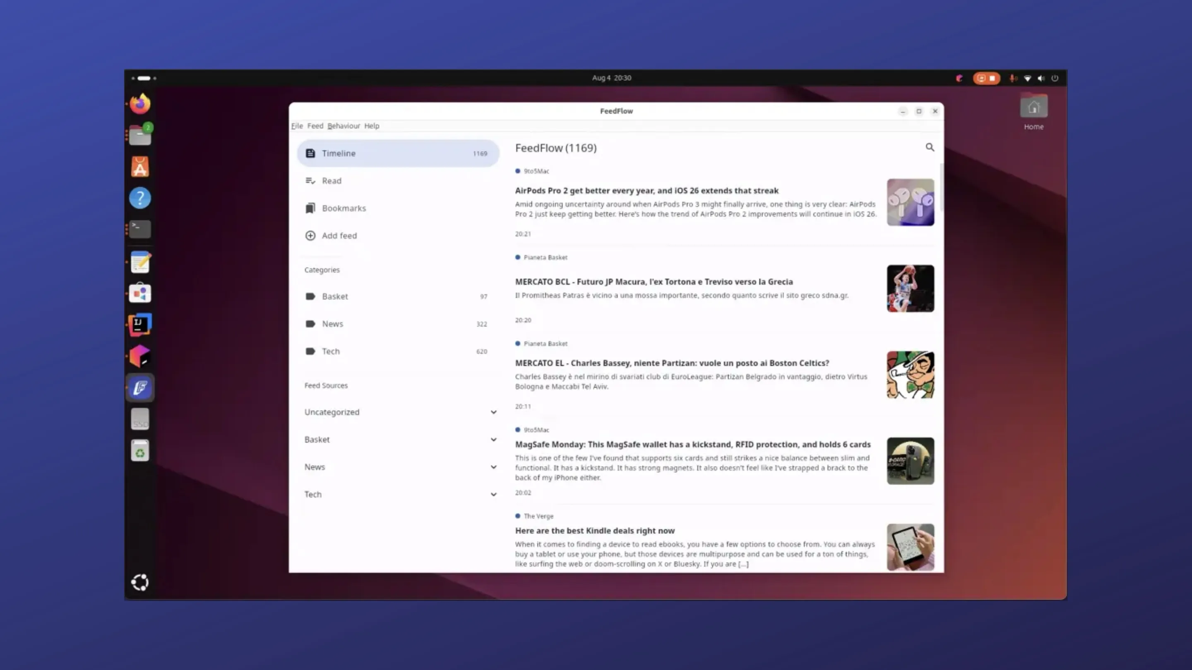
Task: Click the Tech count '620'
Action: coord(482,352)
